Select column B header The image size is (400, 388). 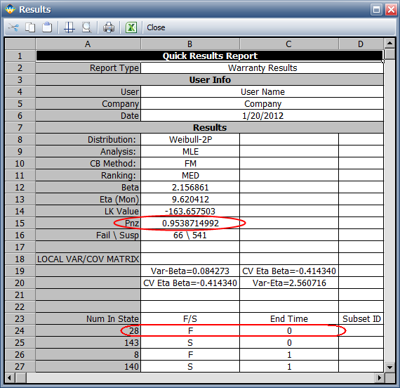pyautogui.click(x=189, y=44)
